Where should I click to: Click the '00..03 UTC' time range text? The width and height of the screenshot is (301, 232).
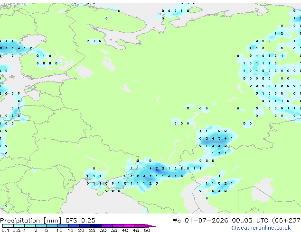pos(250,221)
